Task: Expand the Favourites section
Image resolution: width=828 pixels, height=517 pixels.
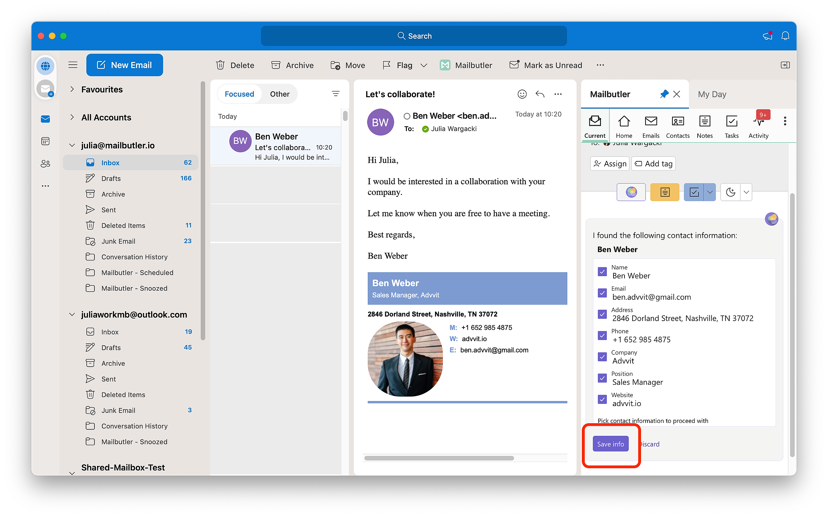Action: 72,89
